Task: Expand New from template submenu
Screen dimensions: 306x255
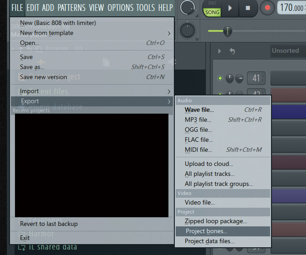Action: [92, 33]
